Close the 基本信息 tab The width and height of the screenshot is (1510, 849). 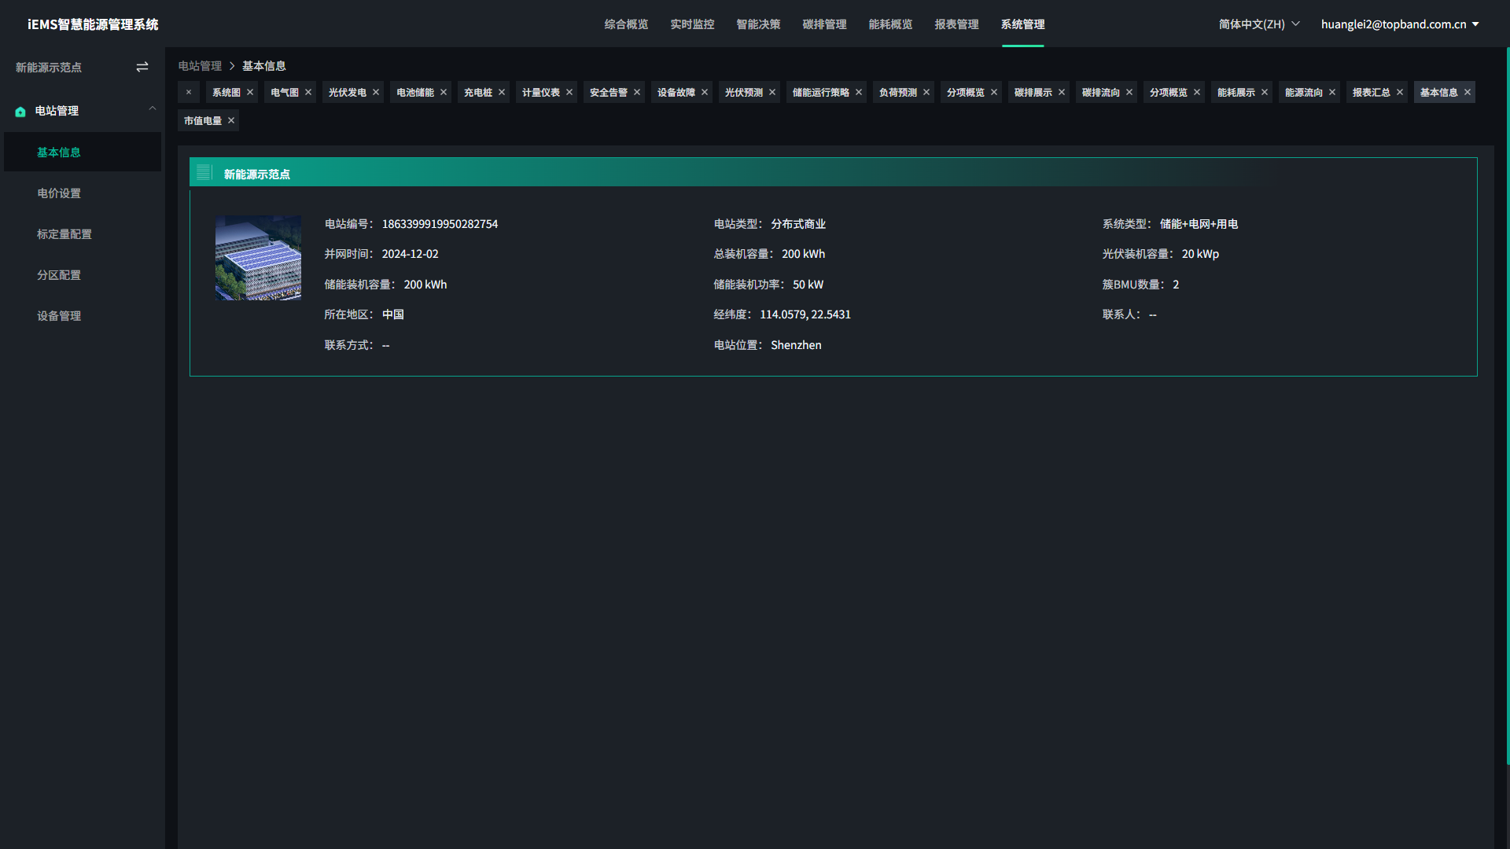[1468, 92]
